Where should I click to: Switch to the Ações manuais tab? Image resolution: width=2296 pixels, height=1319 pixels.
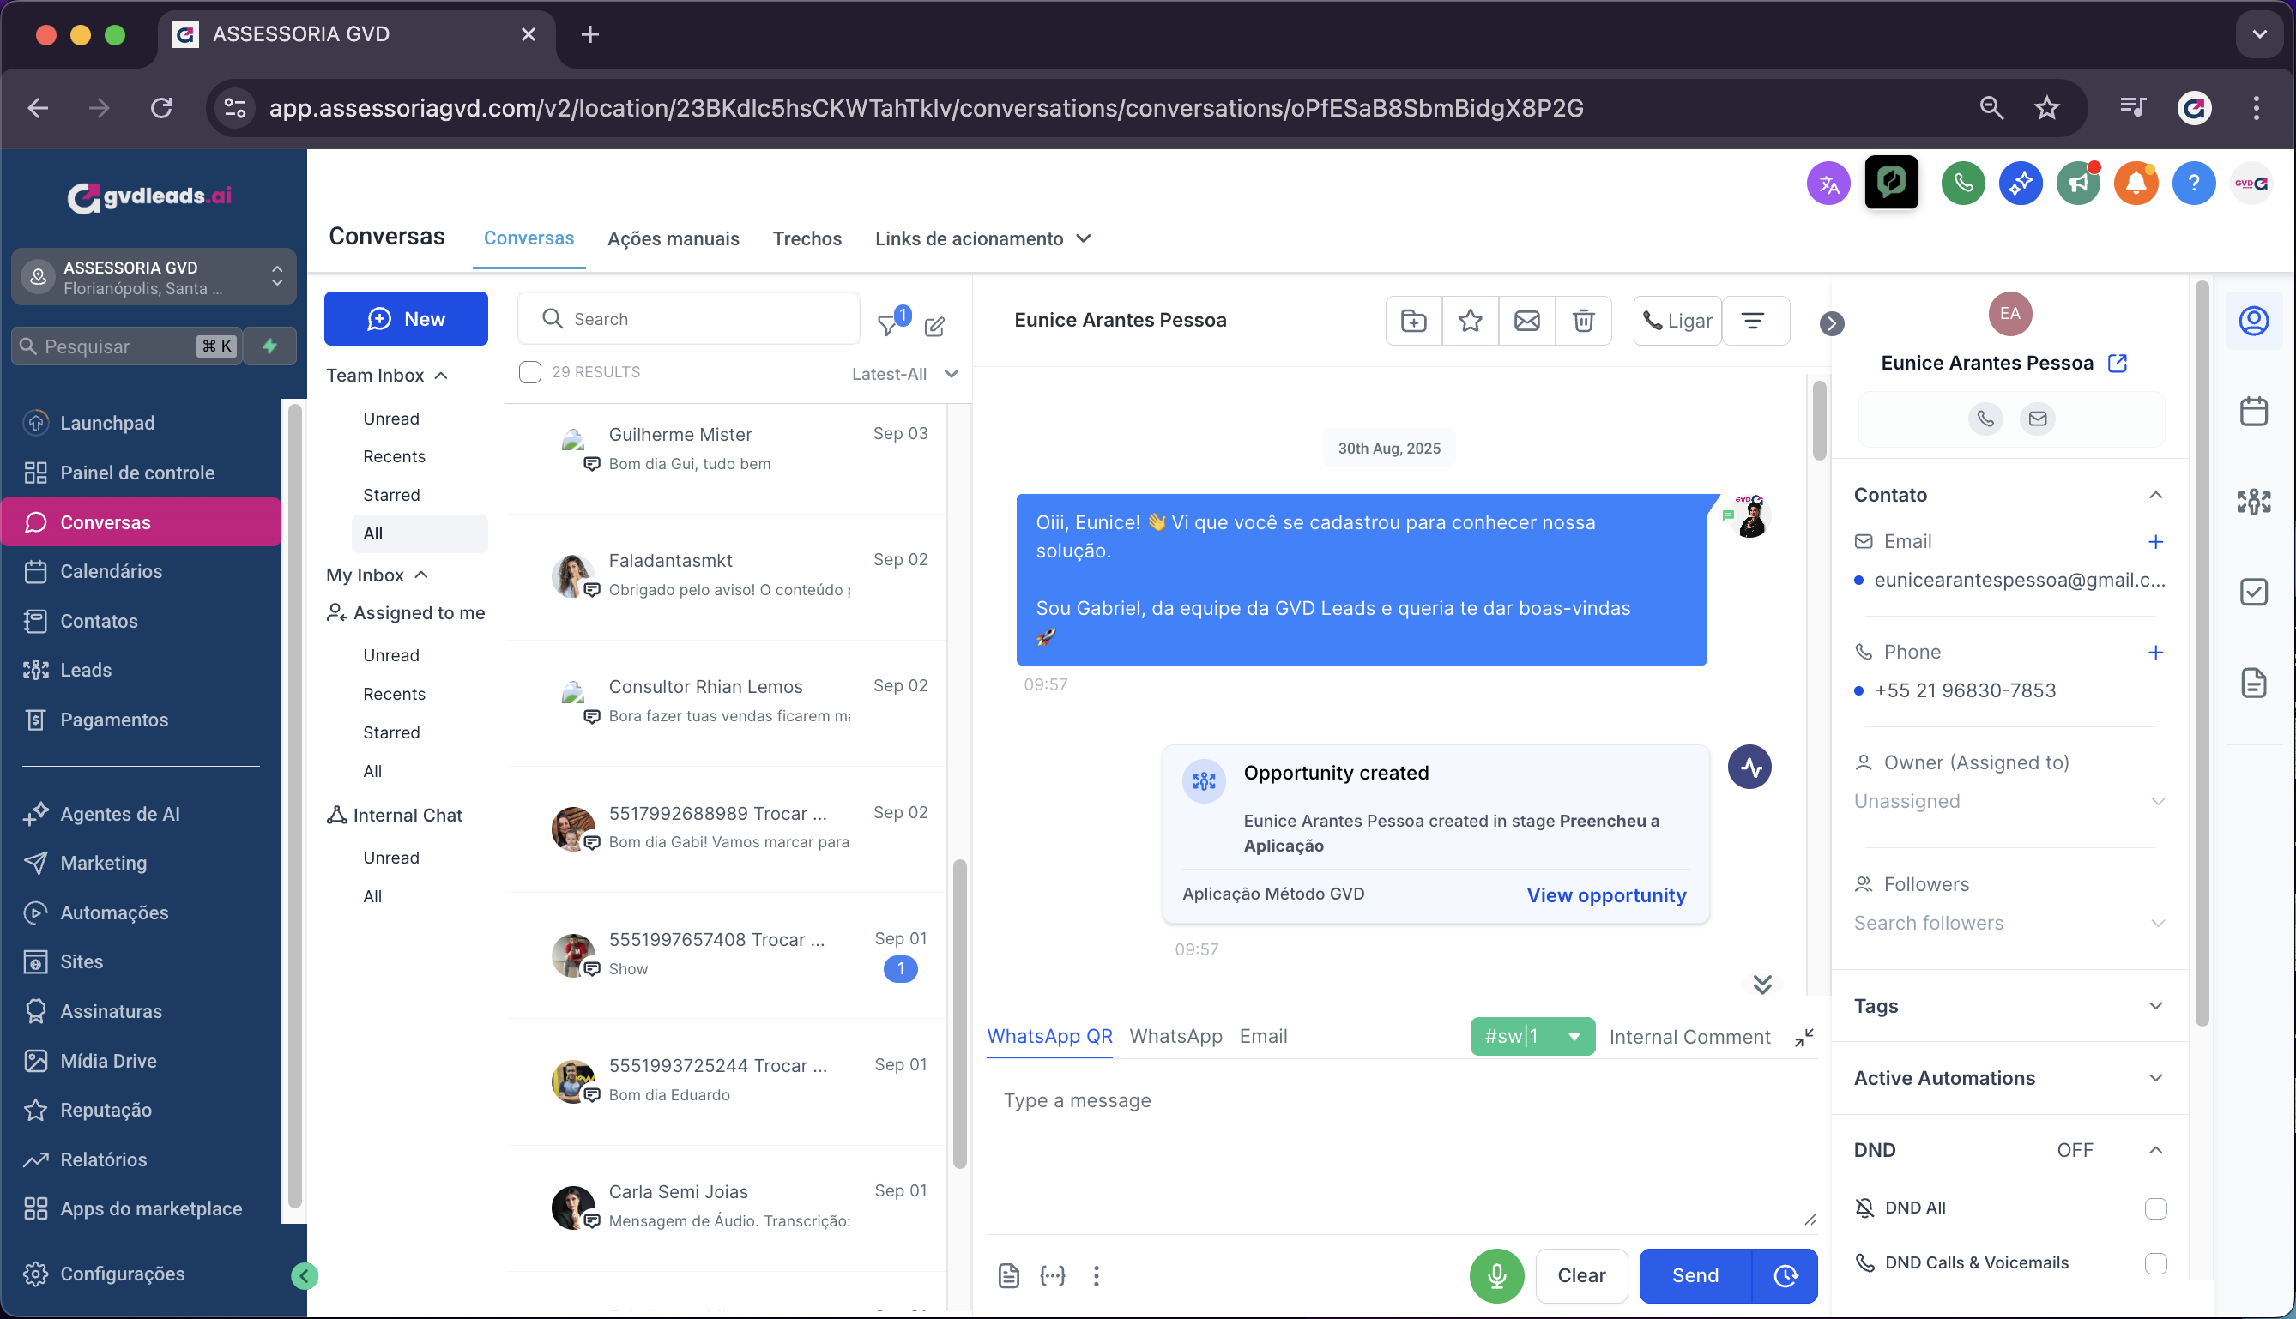[674, 239]
